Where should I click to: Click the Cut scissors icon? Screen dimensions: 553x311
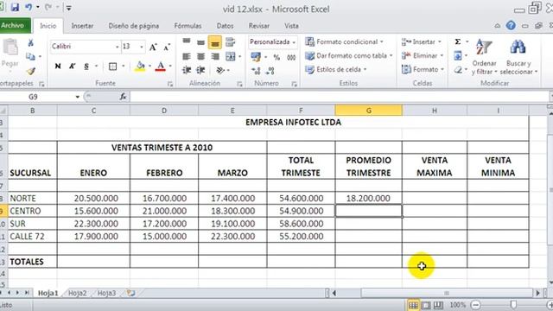[31, 42]
